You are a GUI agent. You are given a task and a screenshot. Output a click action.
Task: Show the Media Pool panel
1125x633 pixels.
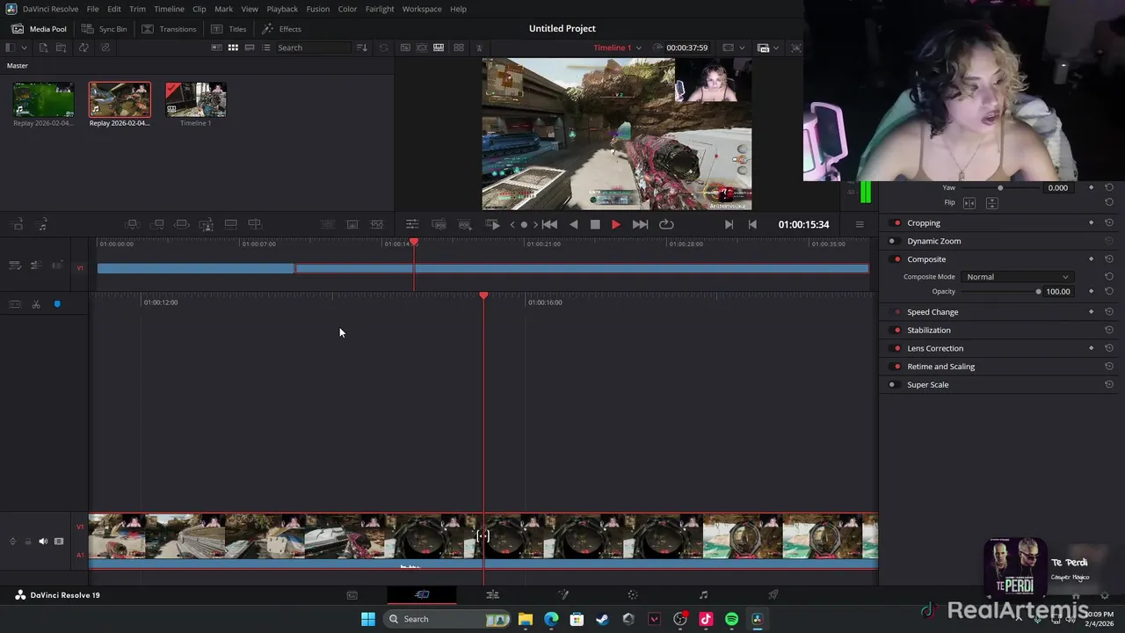coord(39,29)
